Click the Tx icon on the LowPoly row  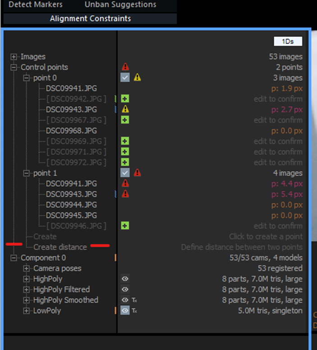click(x=134, y=311)
